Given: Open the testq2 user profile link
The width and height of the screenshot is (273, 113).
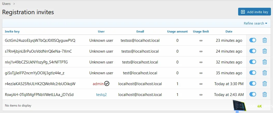Looking at the screenshot, I should click(x=101, y=95).
